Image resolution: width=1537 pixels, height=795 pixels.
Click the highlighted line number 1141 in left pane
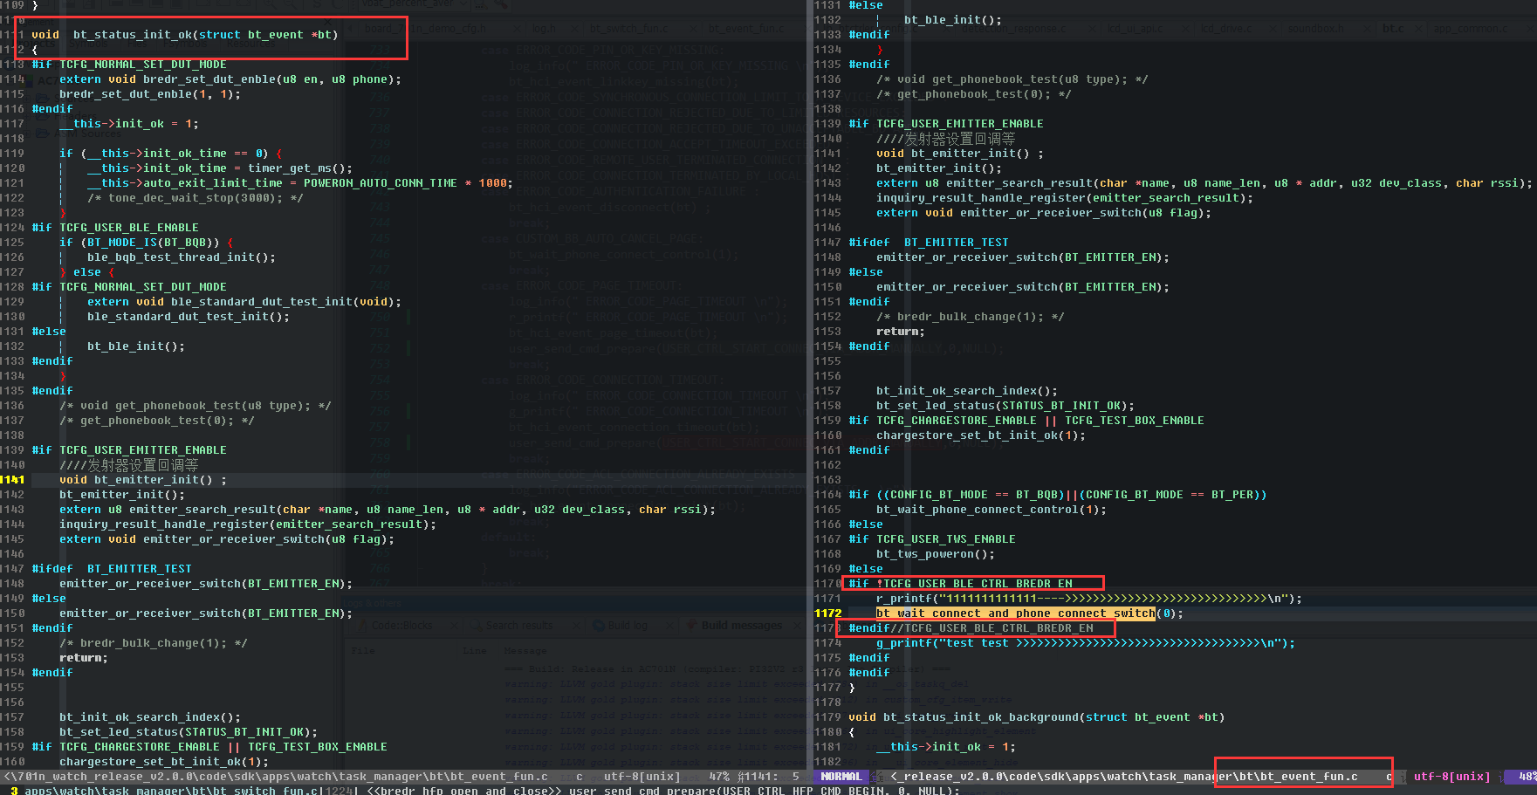[x=12, y=479]
